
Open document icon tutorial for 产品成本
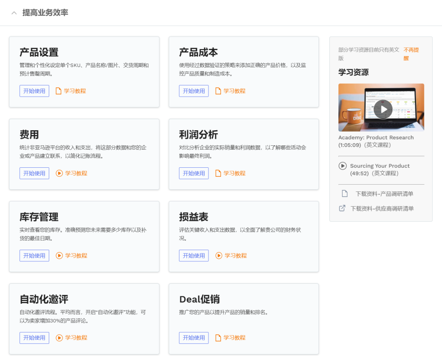coord(218,91)
